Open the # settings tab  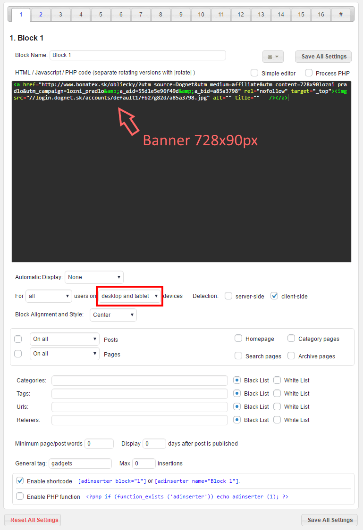tap(340, 15)
